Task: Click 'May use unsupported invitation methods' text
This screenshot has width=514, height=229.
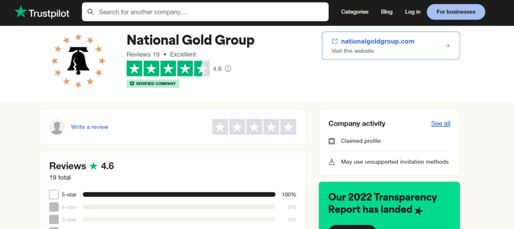Action: (x=395, y=162)
